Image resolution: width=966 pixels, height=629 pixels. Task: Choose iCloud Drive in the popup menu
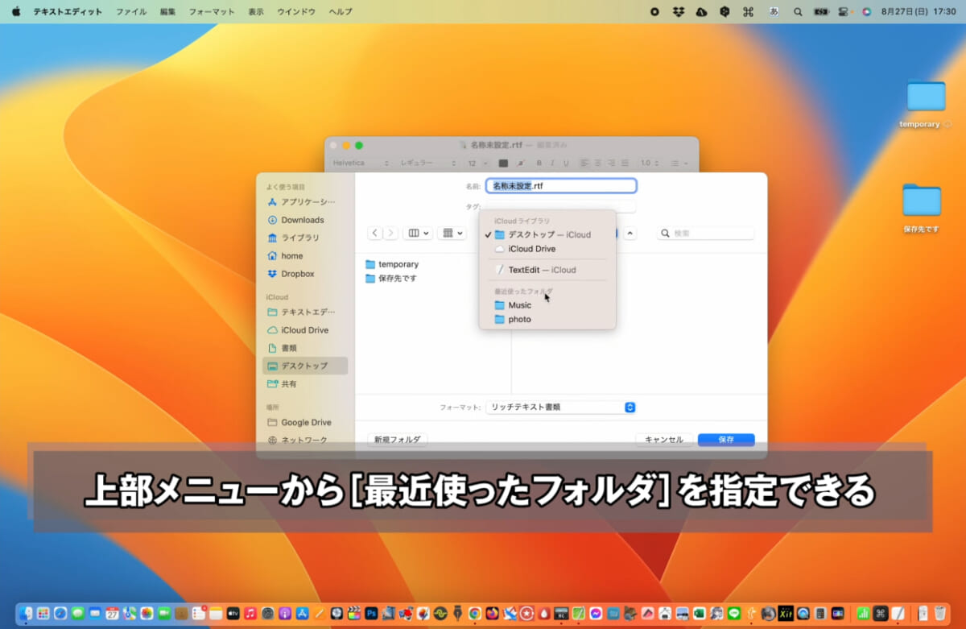pos(547,249)
